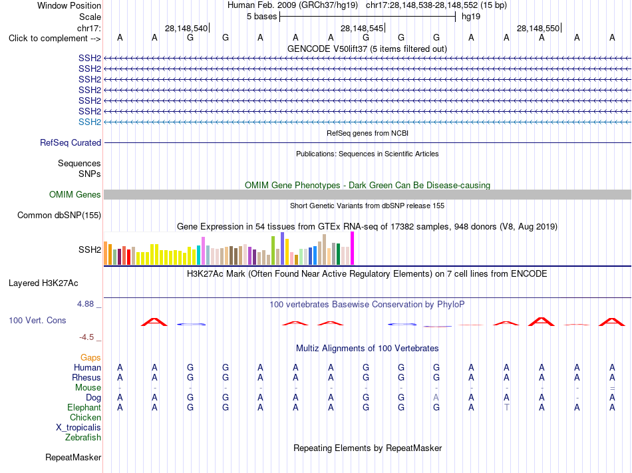Click the large red A conservation peak at far right
This screenshot has width=632, height=473.
[x=612, y=321]
